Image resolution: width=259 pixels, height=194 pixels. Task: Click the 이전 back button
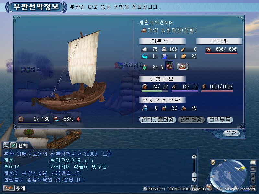(231, 133)
